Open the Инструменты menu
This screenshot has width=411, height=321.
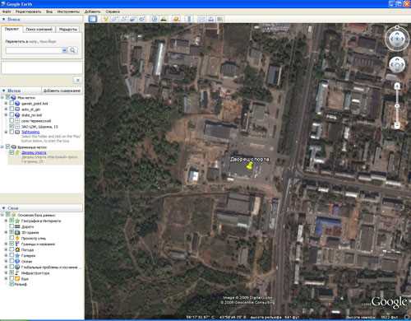[x=68, y=12]
